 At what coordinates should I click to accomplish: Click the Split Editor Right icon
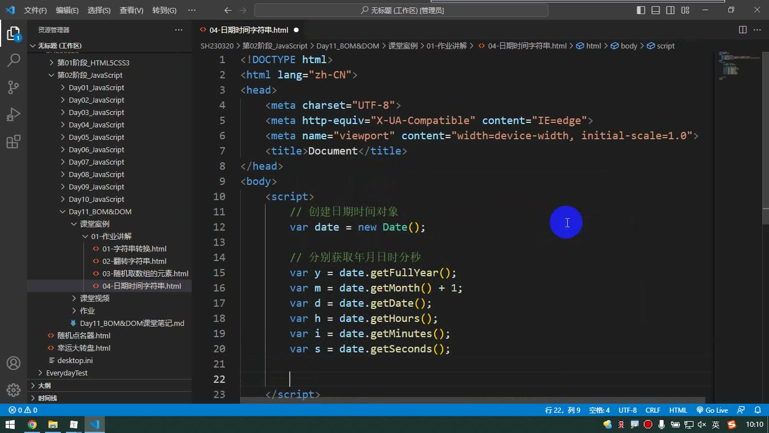(743, 30)
